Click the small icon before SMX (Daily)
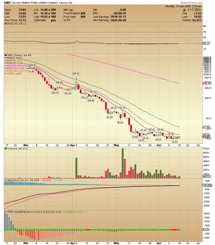 (6, 55)
